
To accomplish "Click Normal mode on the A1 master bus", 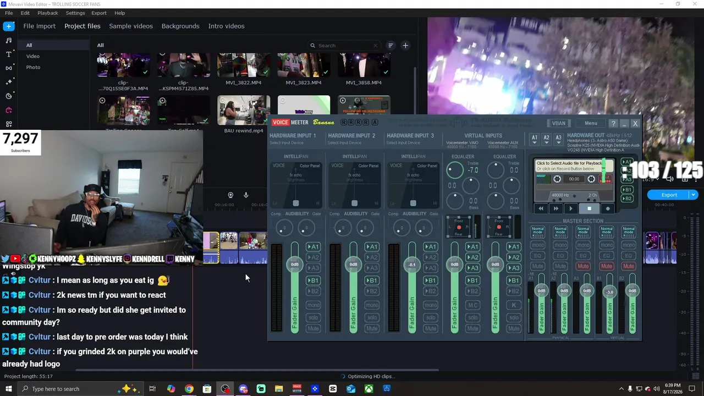I will [538, 231].
